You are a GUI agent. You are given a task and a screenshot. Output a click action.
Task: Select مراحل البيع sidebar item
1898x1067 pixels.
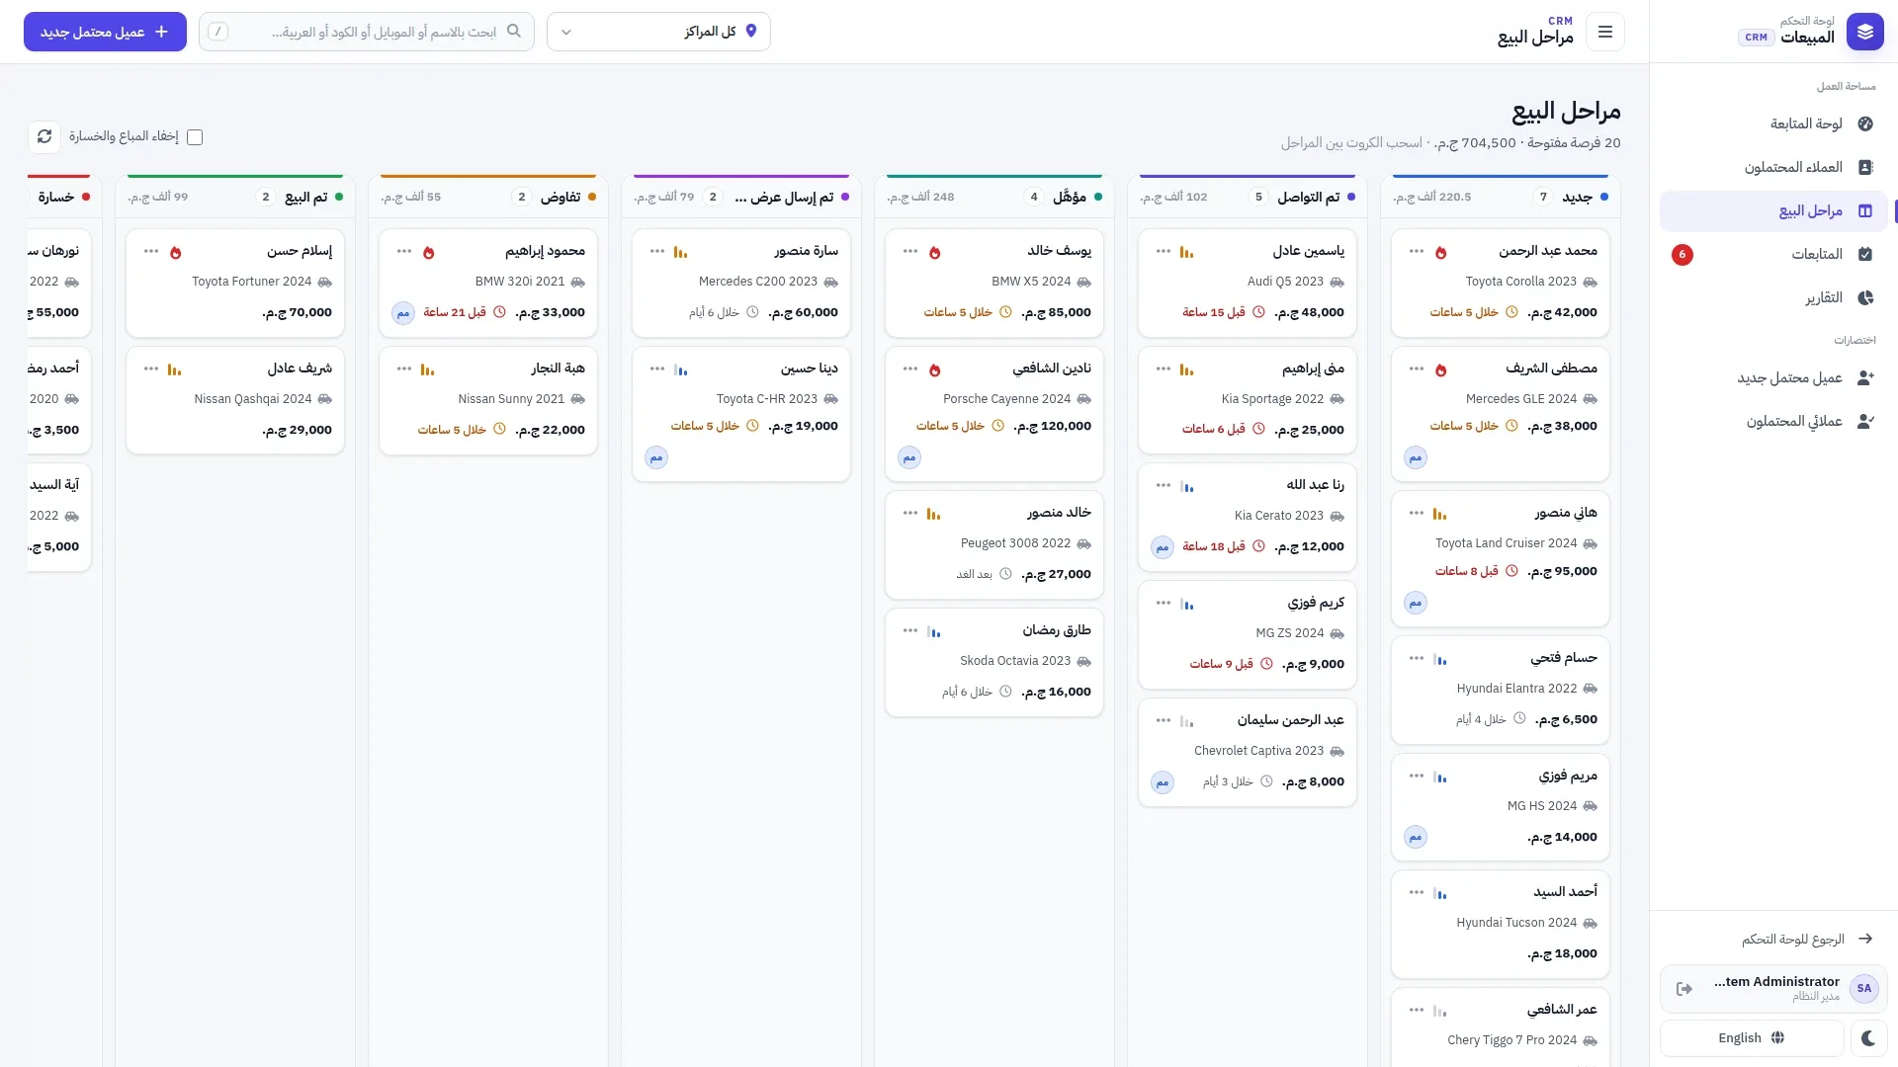click(x=1773, y=210)
